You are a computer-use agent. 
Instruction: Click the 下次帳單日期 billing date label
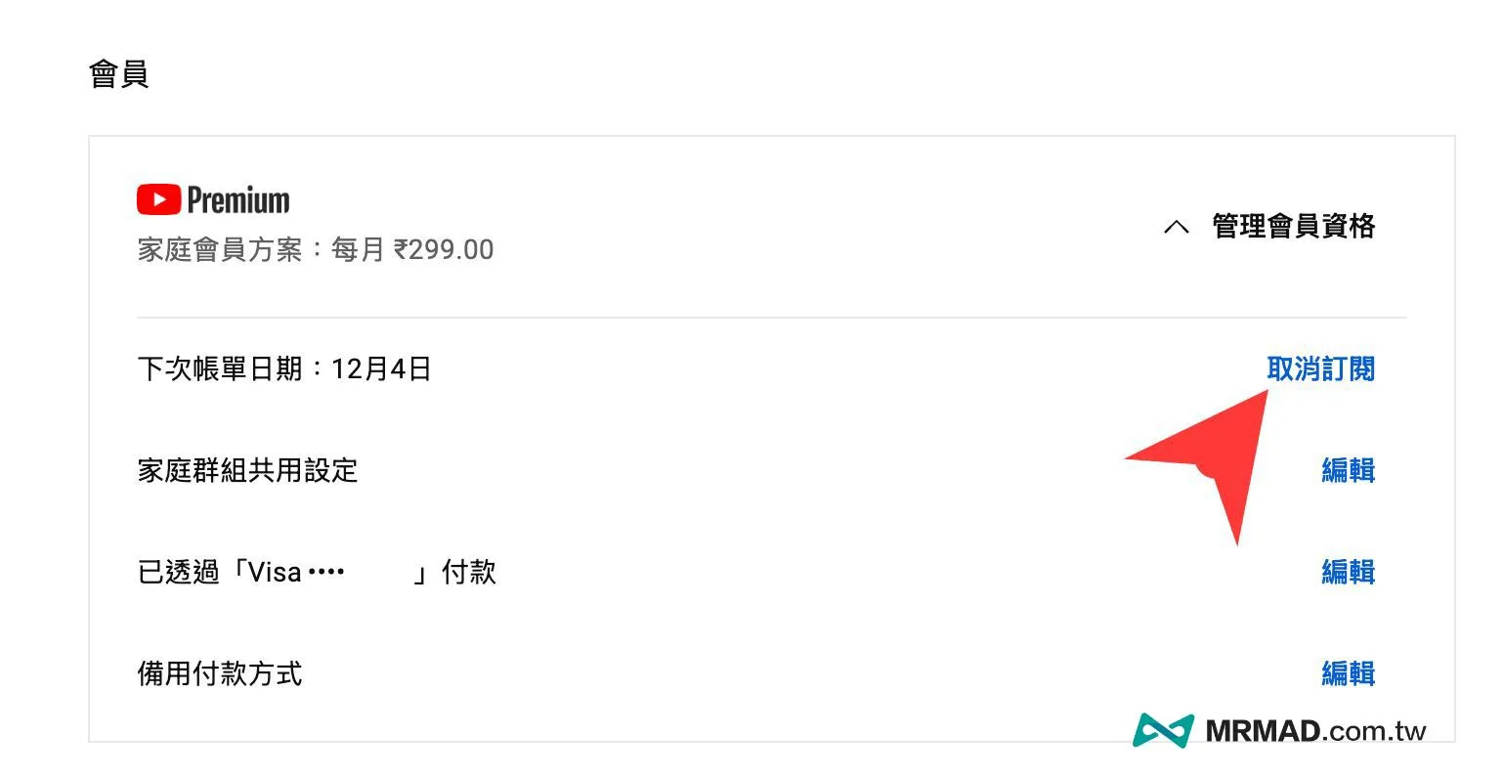[220, 369]
